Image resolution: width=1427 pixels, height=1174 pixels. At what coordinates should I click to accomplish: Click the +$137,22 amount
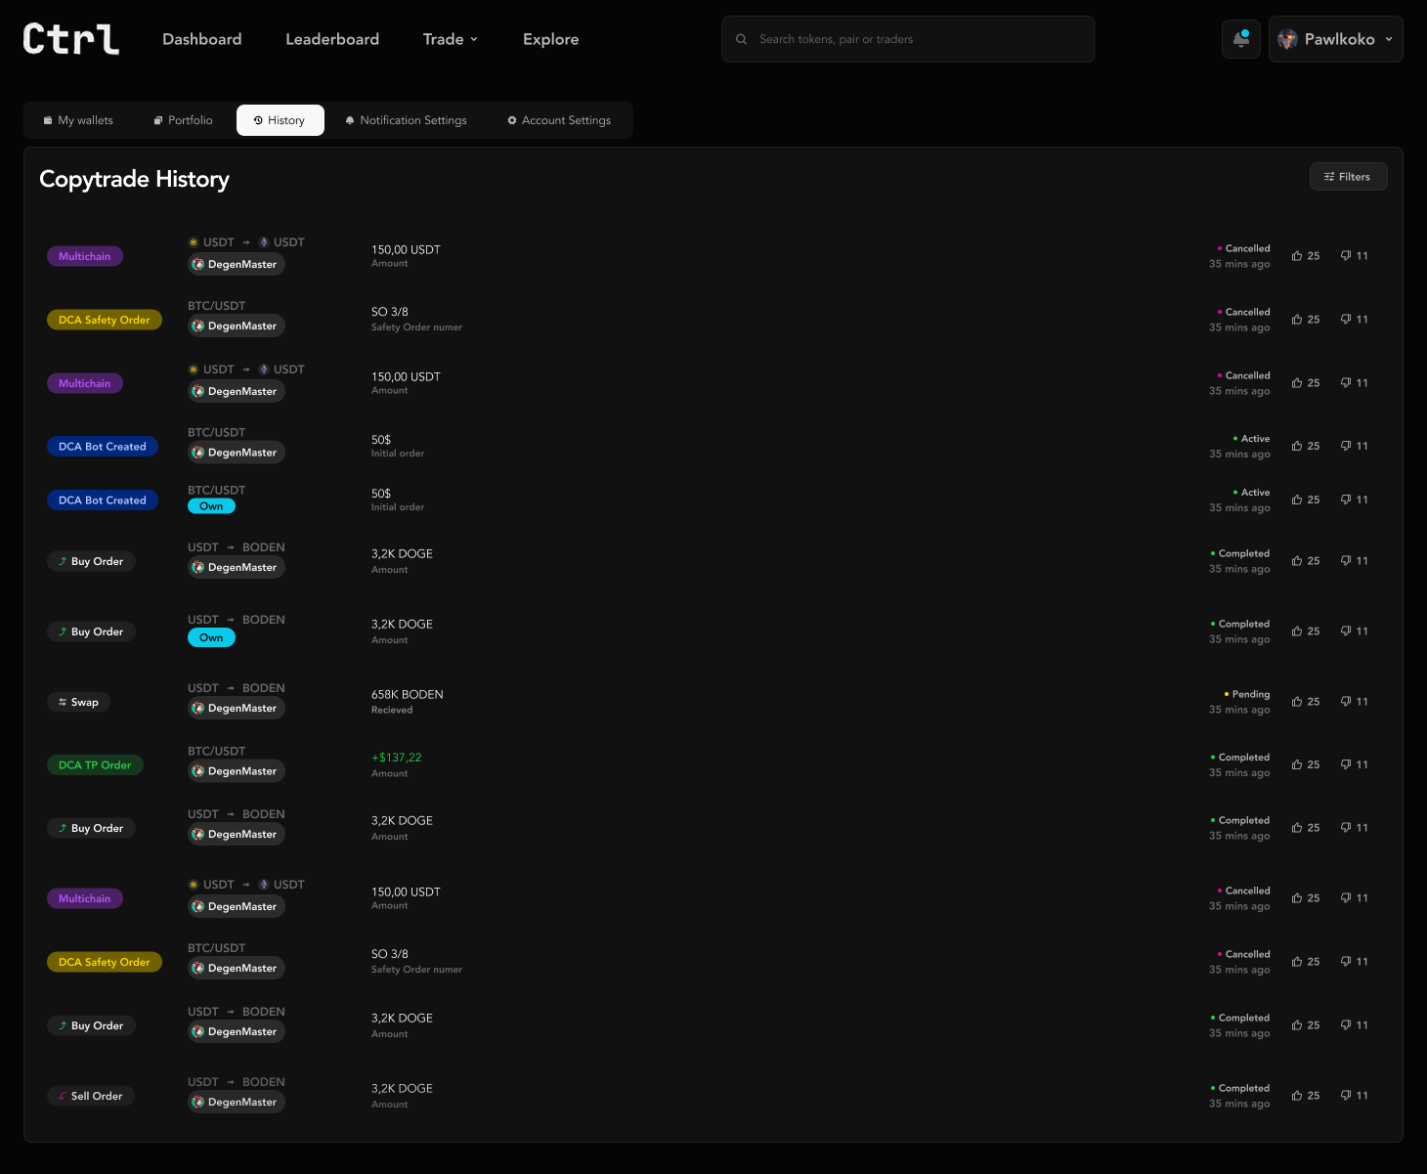click(x=396, y=758)
